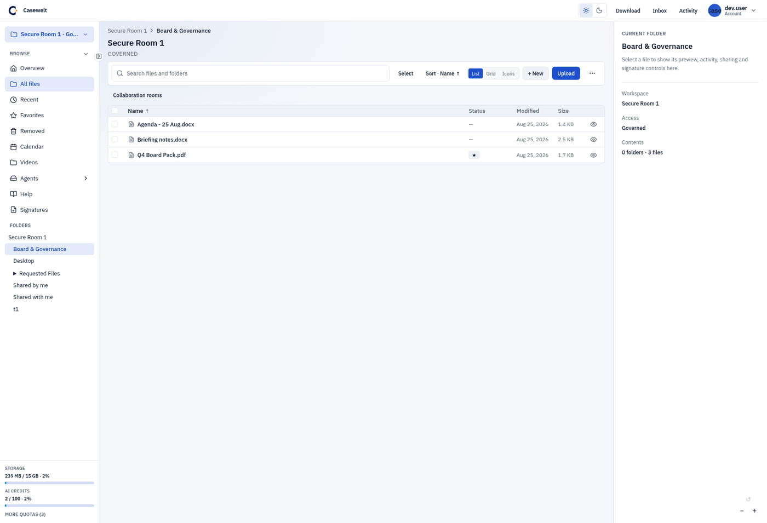Screen dimensions: 767x523
Task: Click the + New button
Action: pos(535,73)
